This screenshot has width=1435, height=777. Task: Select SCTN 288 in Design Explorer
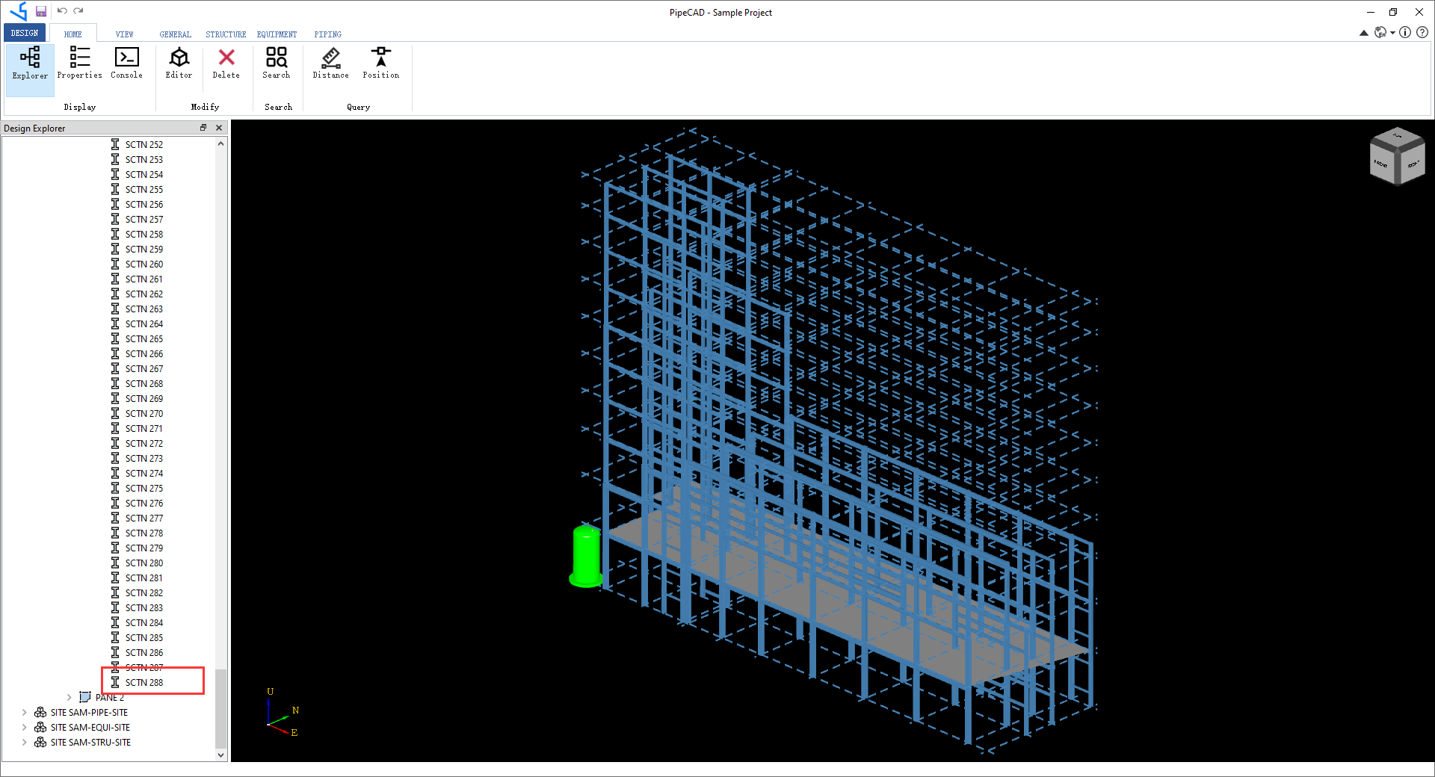[143, 682]
